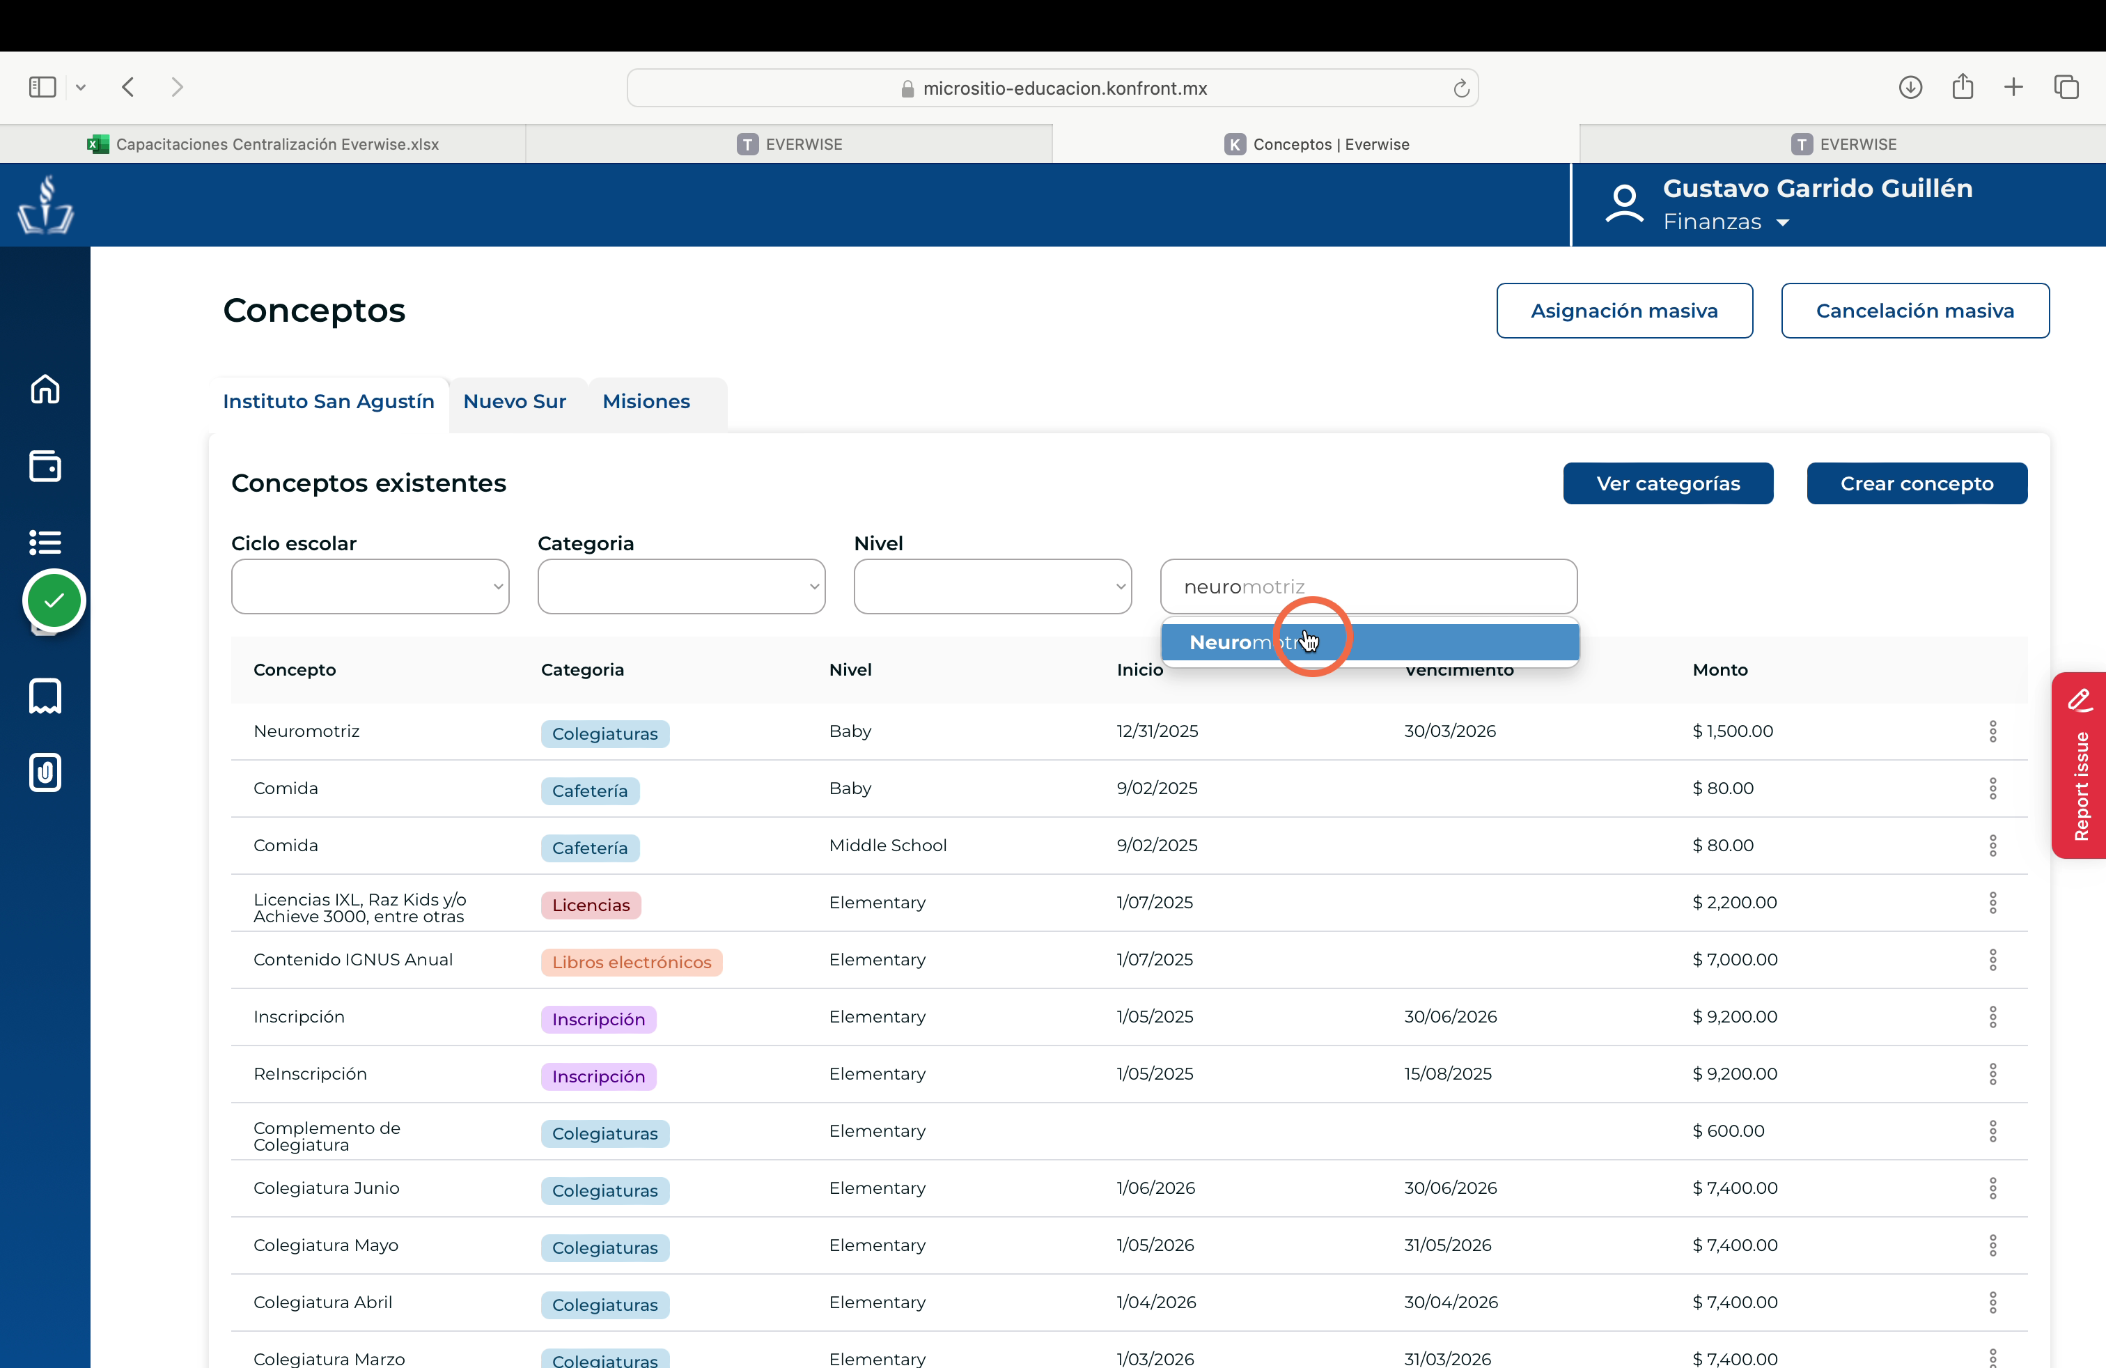Open a new Safari tab
This screenshot has height=1368, width=2106.
point(2014,86)
